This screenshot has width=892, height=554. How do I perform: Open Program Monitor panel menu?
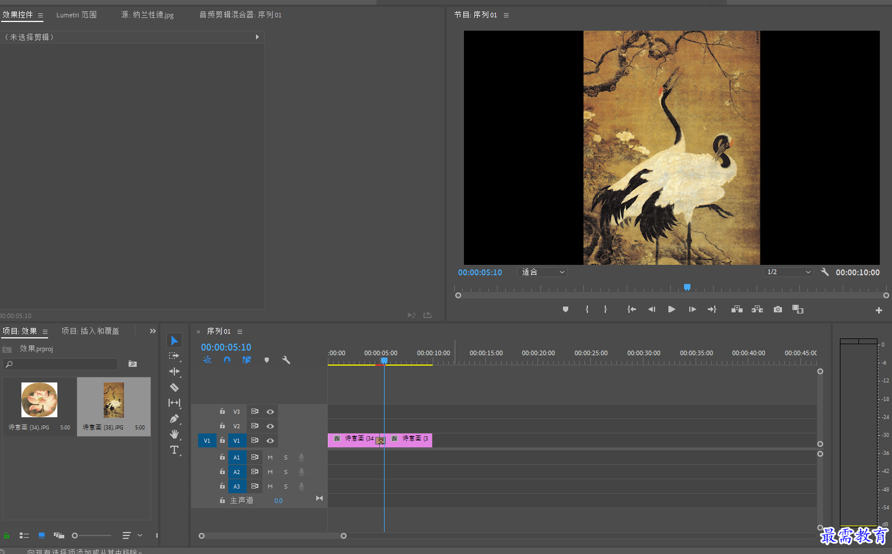click(506, 15)
